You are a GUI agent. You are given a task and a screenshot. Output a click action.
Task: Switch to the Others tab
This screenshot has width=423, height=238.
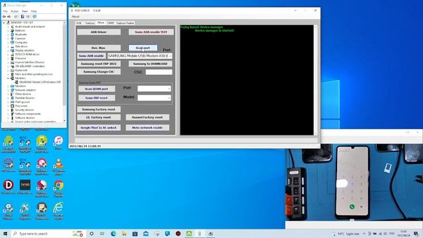100,23
